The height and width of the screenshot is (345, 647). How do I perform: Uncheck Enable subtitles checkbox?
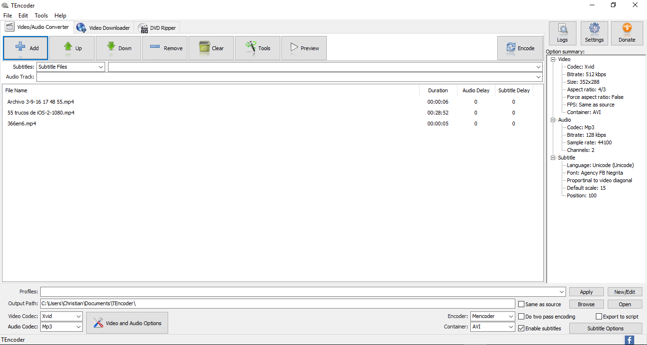click(521, 328)
